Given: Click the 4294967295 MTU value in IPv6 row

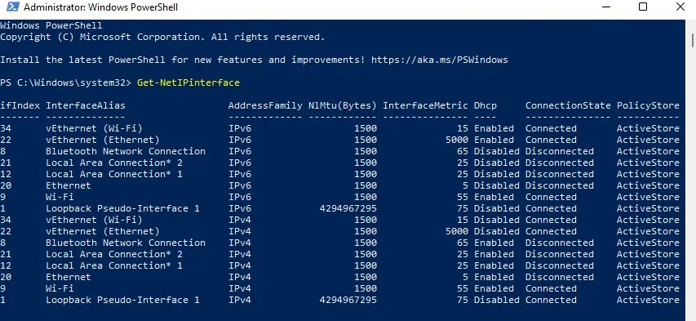Looking at the screenshot, I should coord(348,208).
